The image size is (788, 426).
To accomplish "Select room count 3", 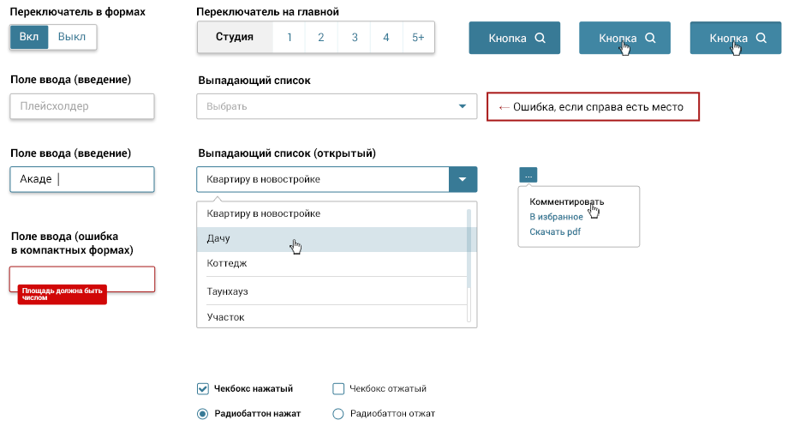I will 355,37.
